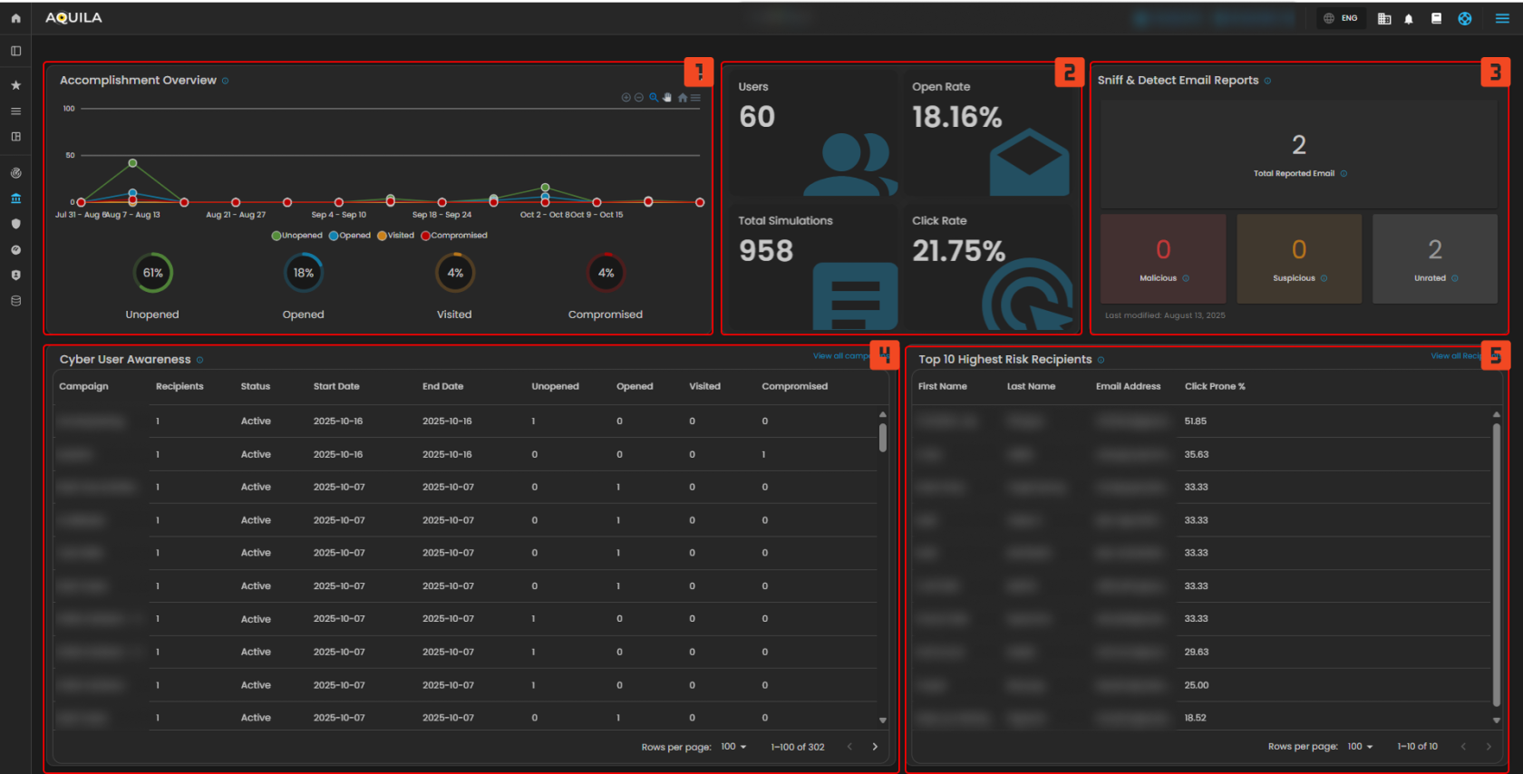Click the favorites star in sidebar
This screenshot has width=1523, height=774.
click(x=15, y=85)
